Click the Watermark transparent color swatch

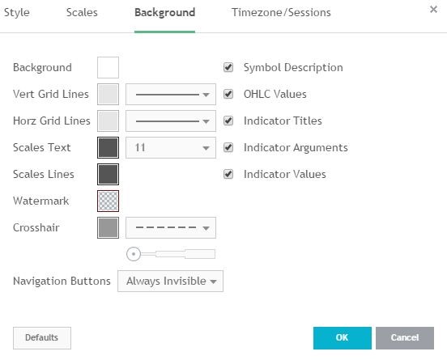pyautogui.click(x=108, y=201)
